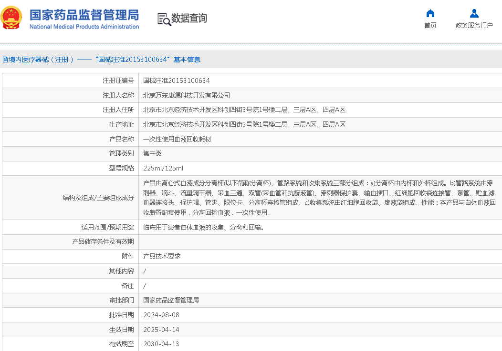This screenshot has width=502, height=351.
Task: Click the 生效日期 row label
Action: click(121, 330)
